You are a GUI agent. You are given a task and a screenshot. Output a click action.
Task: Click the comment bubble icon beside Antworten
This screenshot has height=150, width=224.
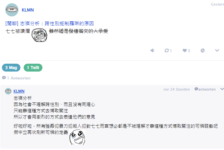coord(4,78)
